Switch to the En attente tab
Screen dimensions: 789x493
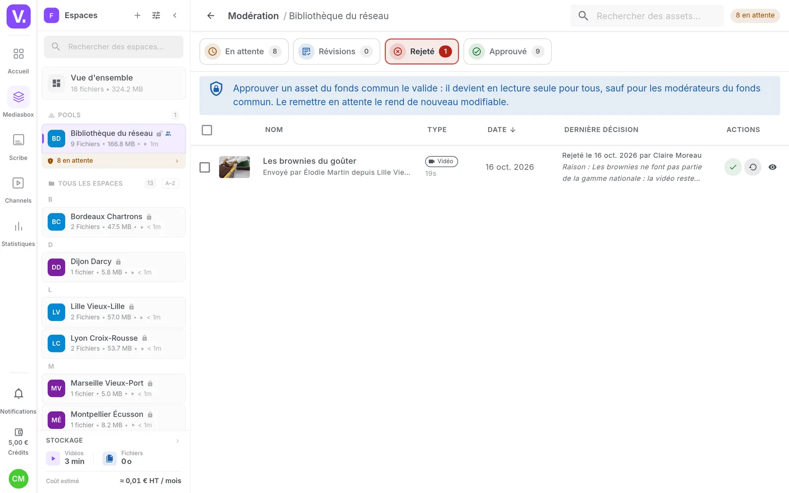(244, 51)
